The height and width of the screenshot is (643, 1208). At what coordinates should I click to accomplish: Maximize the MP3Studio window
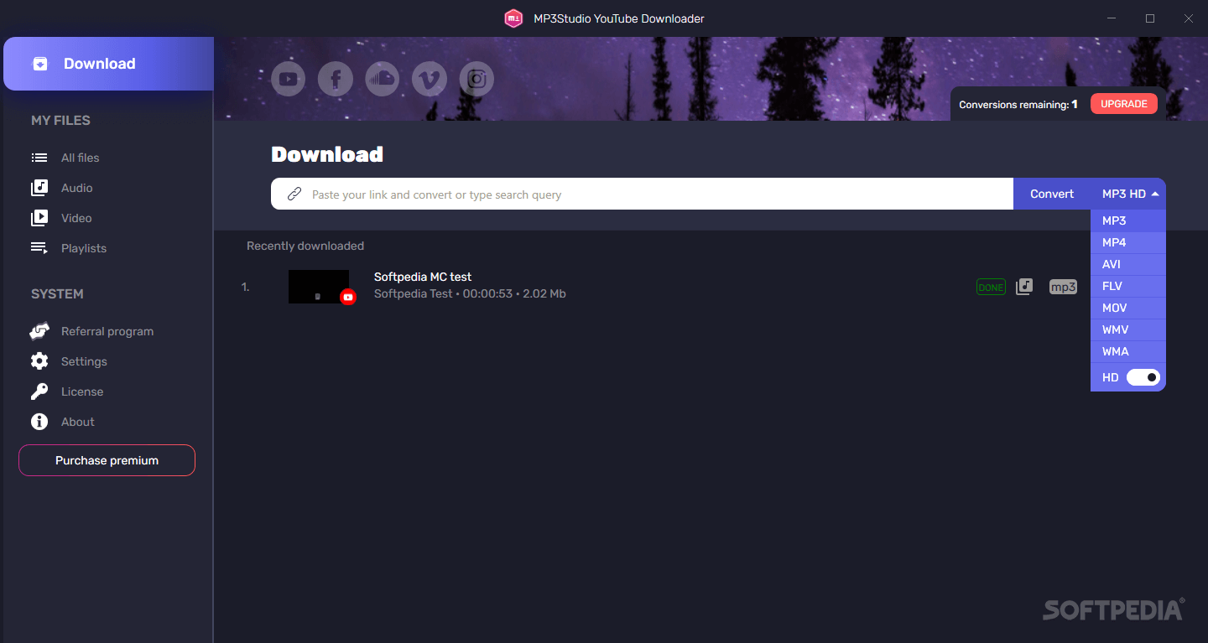[x=1150, y=18]
